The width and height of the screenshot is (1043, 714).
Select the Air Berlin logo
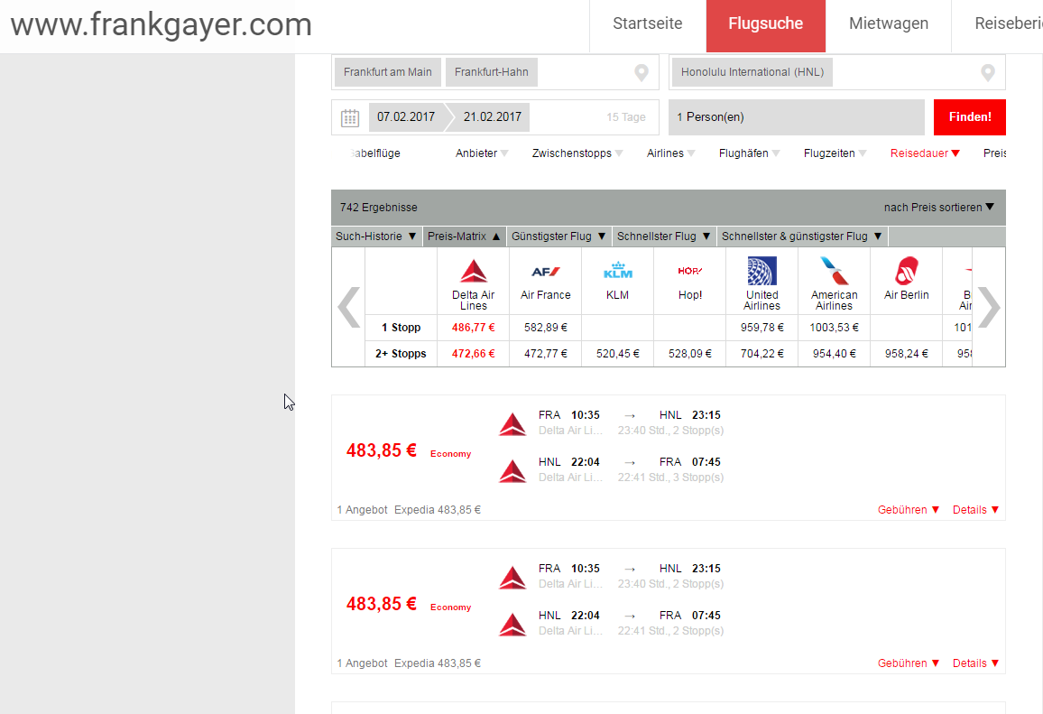tap(907, 271)
